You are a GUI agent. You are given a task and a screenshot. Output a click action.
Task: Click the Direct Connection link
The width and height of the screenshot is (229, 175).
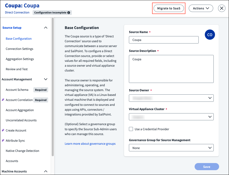click(x=17, y=12)
